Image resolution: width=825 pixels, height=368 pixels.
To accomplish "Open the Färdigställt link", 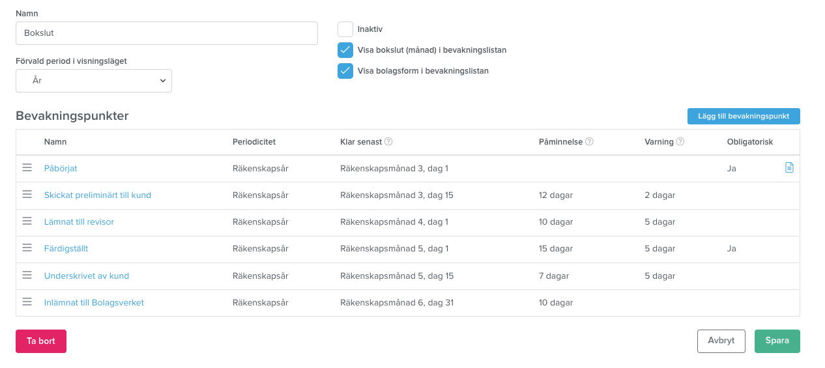I will (66, 249).
